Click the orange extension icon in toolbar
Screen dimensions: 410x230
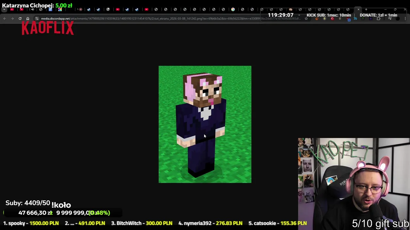coord(317,19)
